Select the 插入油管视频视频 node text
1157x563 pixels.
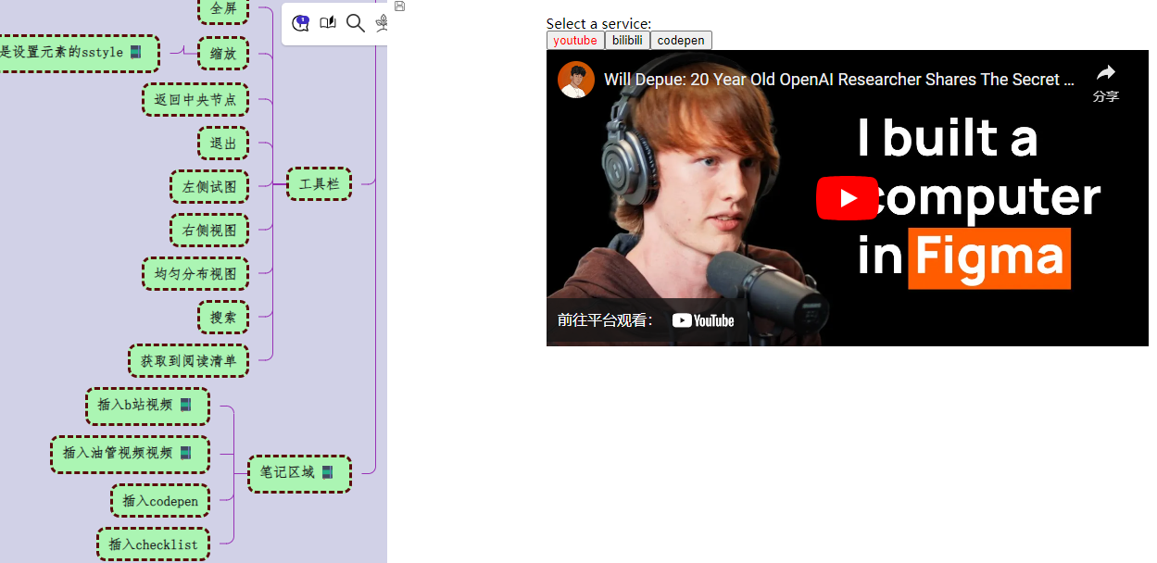click(118, 453)
